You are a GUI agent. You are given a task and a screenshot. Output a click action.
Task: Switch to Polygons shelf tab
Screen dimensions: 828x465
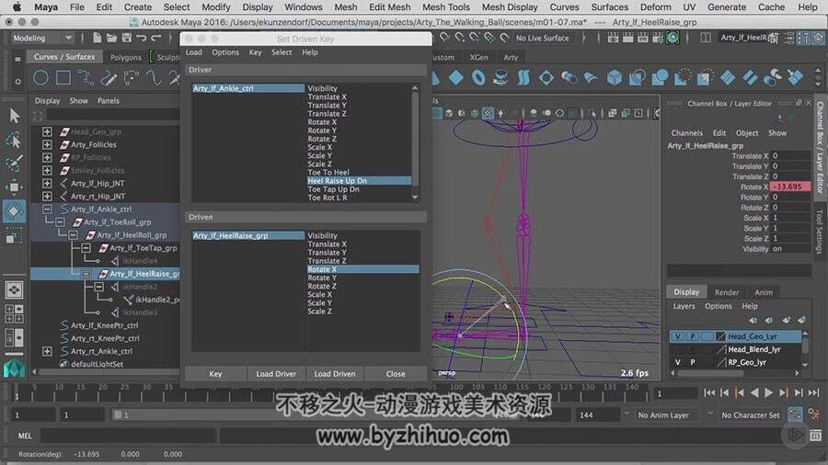click(126, 57)
